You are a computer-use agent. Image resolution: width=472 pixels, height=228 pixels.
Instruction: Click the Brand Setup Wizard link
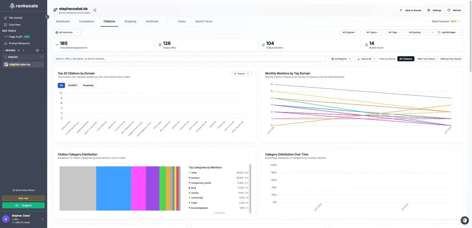(x=24, y=190)
